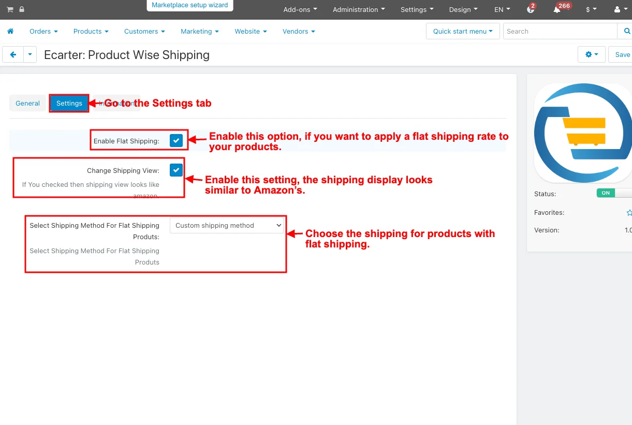The height and width of the screenshot is (425, 632).
Task: Click the back arrow button
Action: pos(13,54)
